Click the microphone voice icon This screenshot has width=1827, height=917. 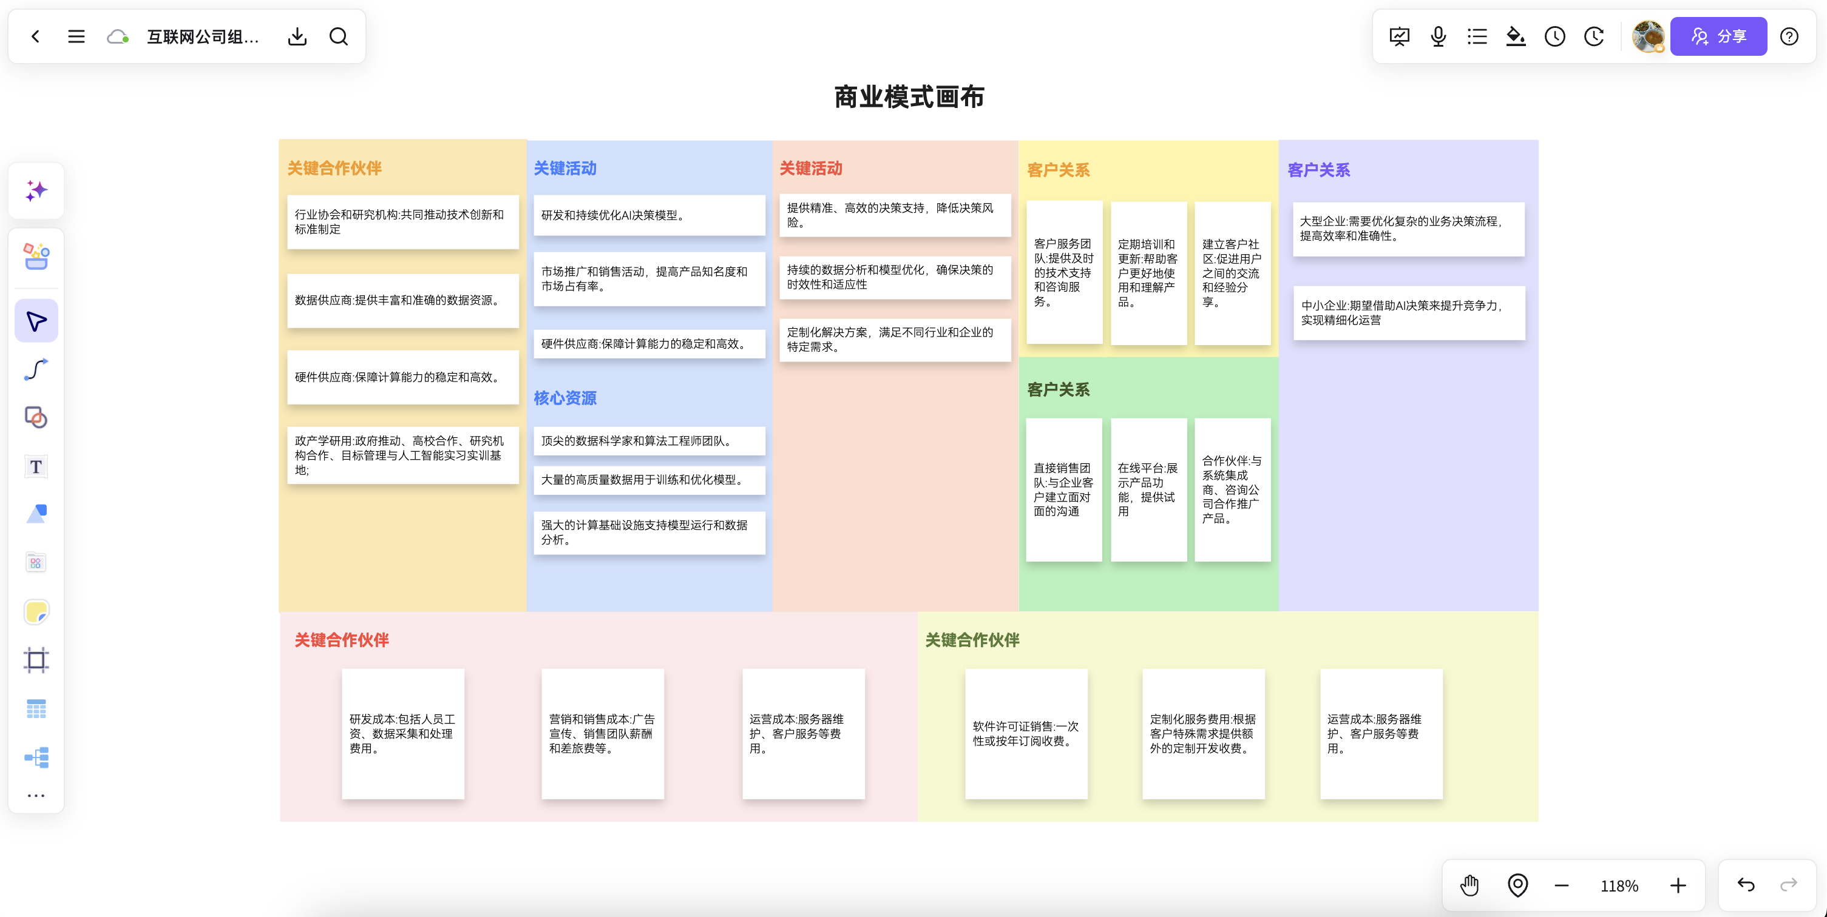[x=1439, y=36]
